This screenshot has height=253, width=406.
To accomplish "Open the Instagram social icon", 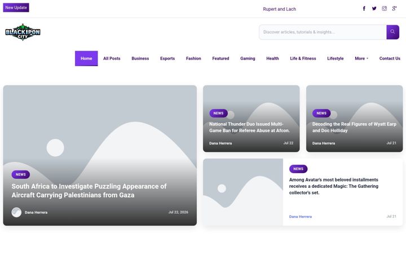I will tap(384, 8).
